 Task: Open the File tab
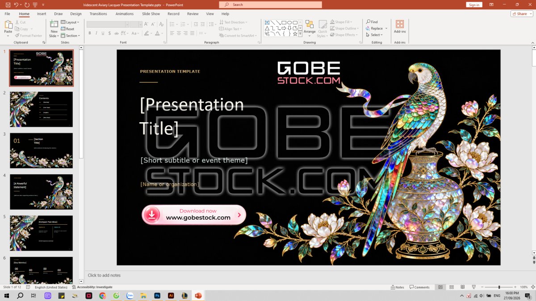[x=8, y=14]
